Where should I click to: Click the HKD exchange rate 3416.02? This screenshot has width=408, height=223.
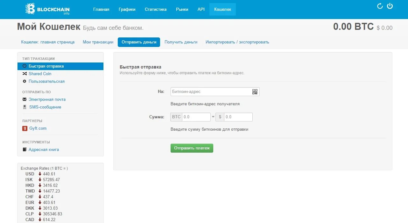(50, 185)
